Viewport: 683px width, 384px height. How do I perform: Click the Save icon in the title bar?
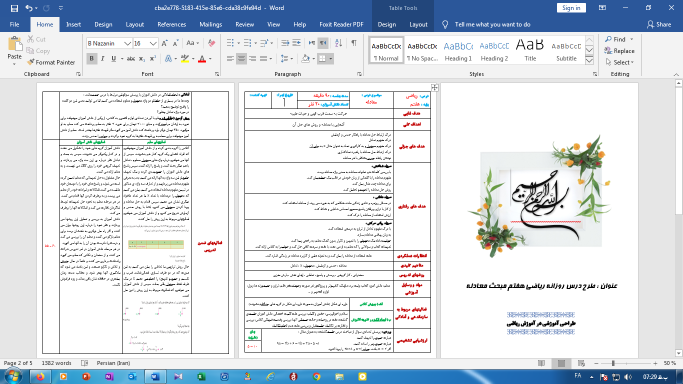[14, 8]
